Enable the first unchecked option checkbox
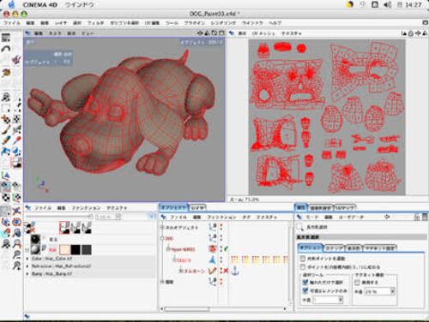The height and width of the screenshot is (322, 429). point(303,259)
